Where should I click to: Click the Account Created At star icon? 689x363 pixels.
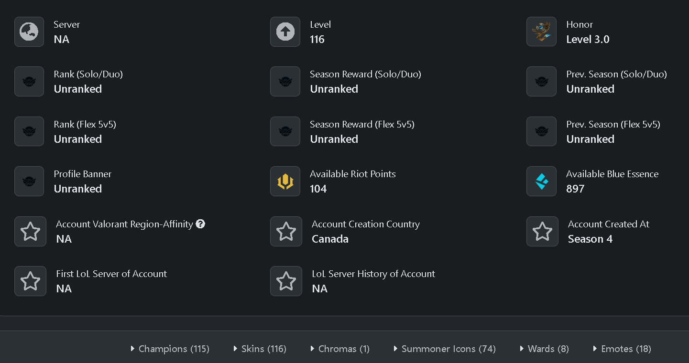(542, 232)
